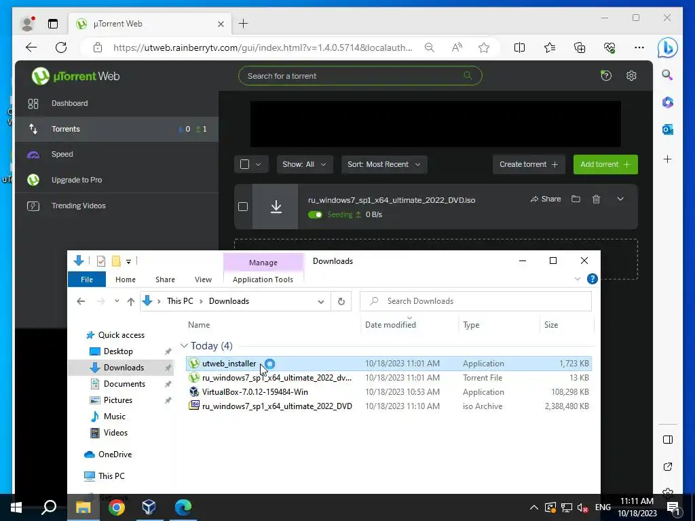Click Create torrent button
Viewport: 695px width, 521px height.
(529, 164)
